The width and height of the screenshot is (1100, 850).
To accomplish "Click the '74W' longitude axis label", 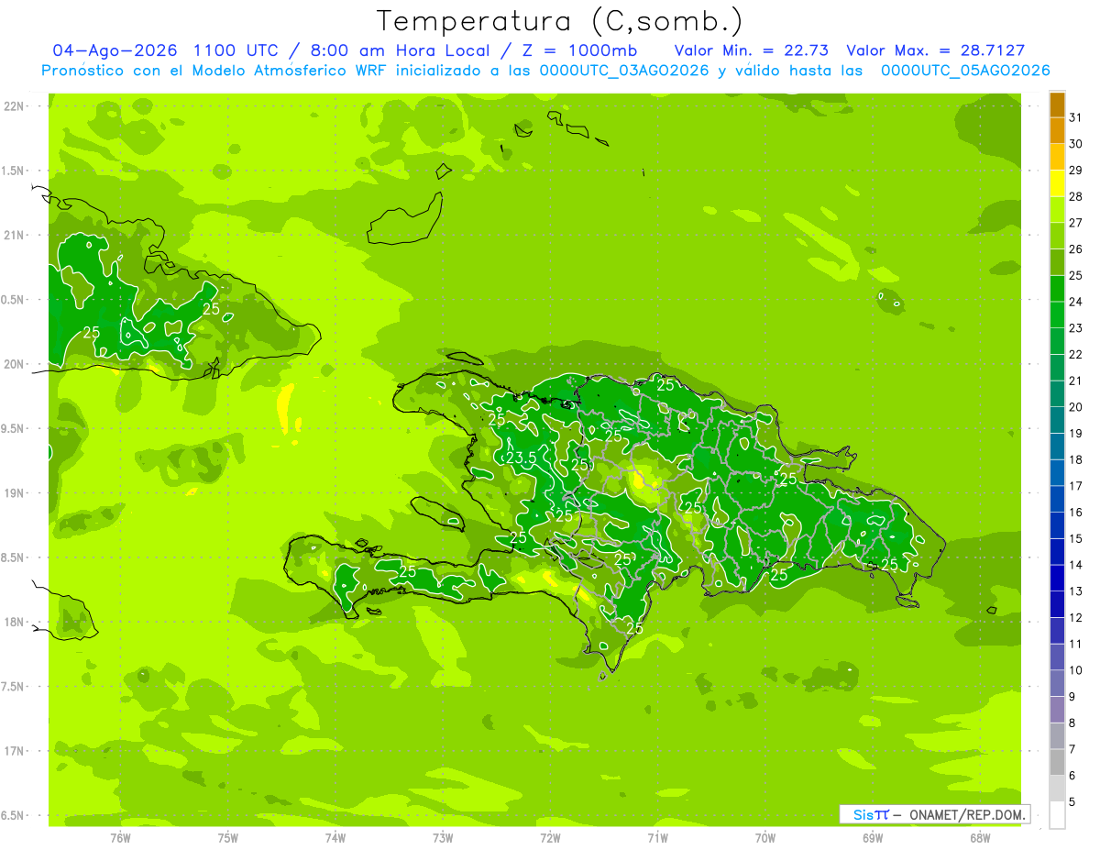I will pos(335,838).
